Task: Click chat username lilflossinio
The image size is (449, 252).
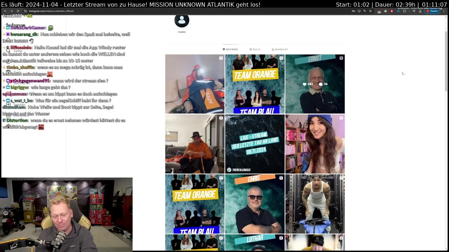Action: [x=21, y=48]
